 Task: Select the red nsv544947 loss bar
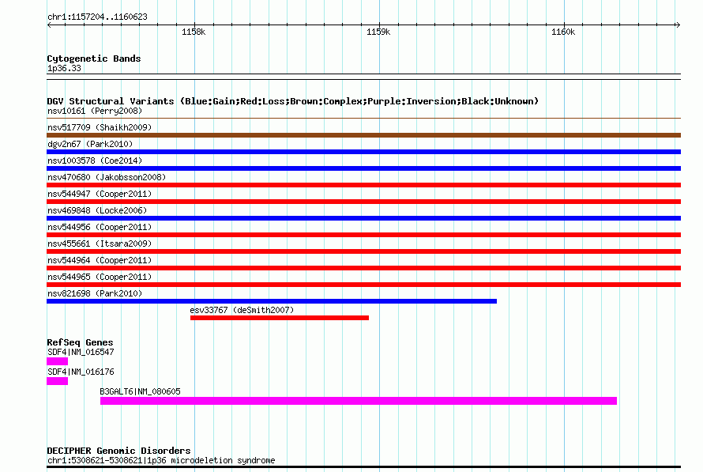tap(363, 202)
